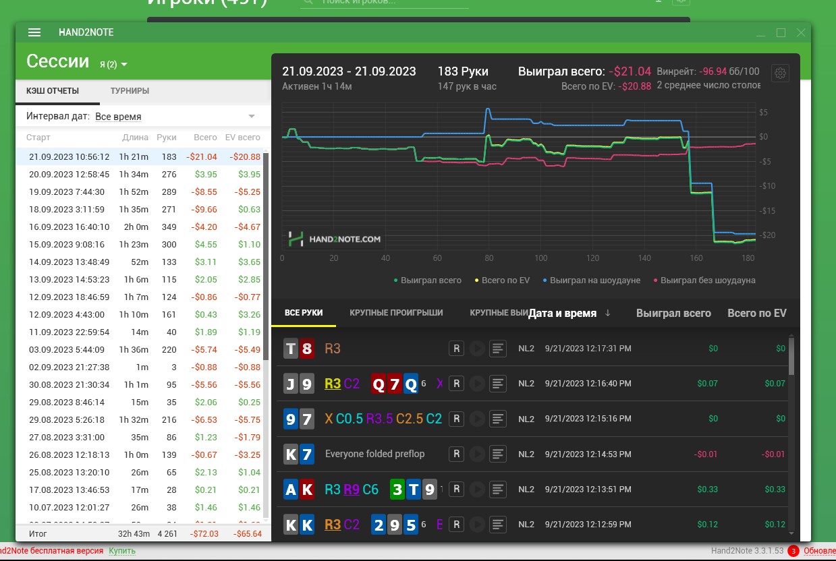Open replayer R button for KK hand
This screenshot has height=561, width=836.
pyautogui.click(x=456, y=524)
